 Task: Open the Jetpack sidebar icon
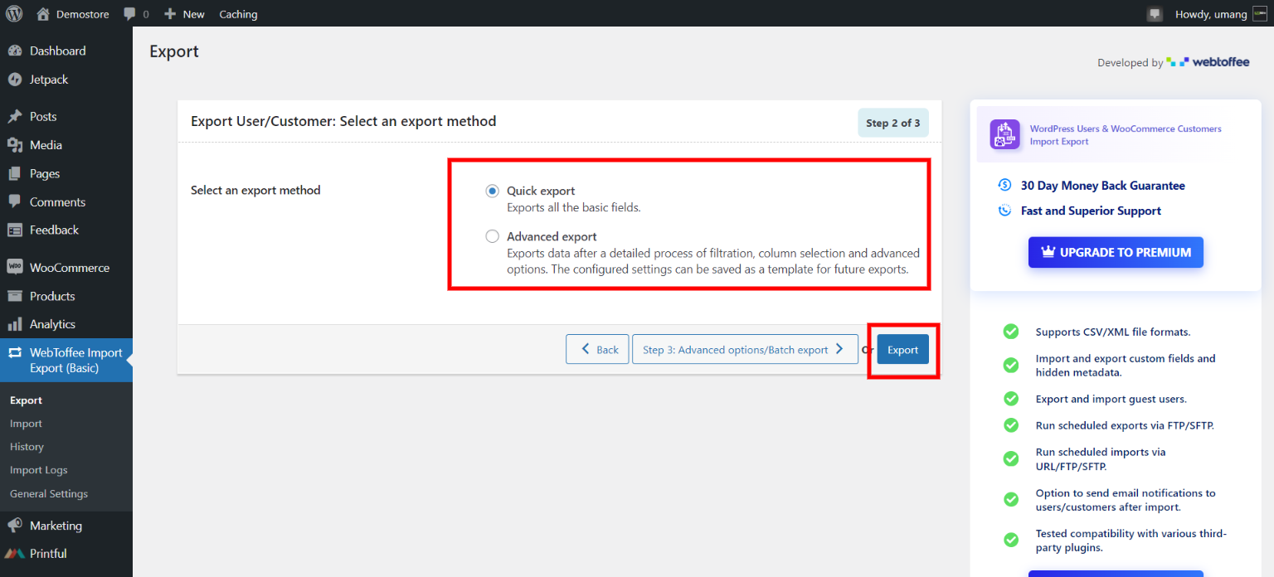[x=15, y=80]
